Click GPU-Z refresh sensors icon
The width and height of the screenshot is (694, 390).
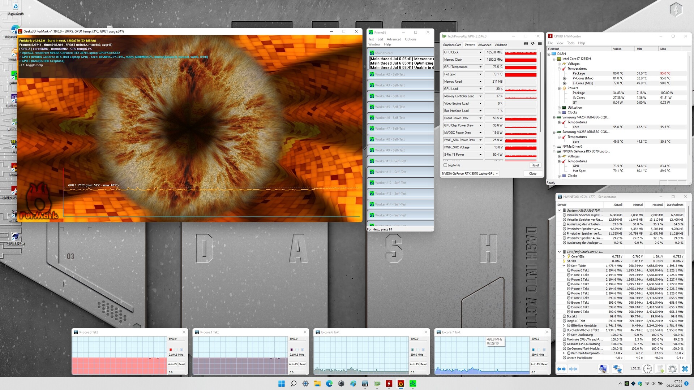coord(533,43)
